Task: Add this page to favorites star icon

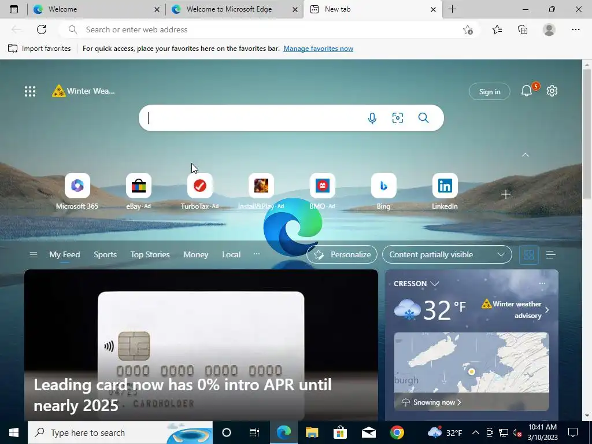Action: point(468,30)
